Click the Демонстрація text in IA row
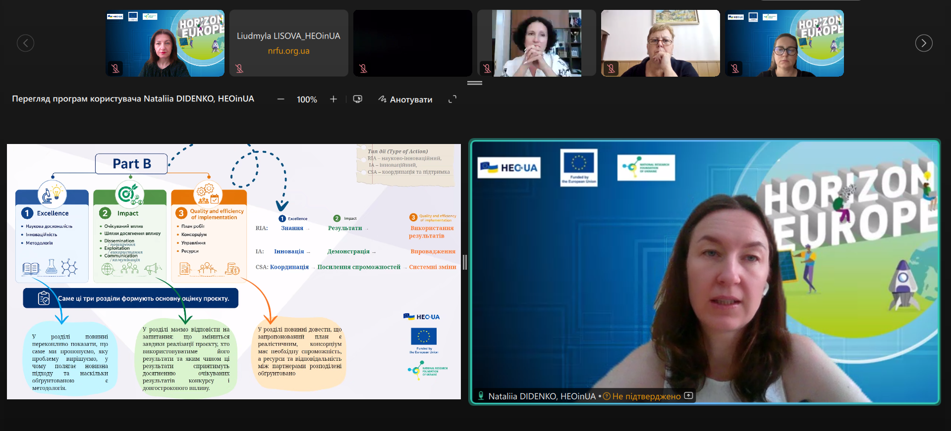951x431 pixels. 348,251
